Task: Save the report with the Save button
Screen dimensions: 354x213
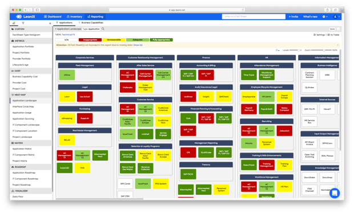Action: 332,29
